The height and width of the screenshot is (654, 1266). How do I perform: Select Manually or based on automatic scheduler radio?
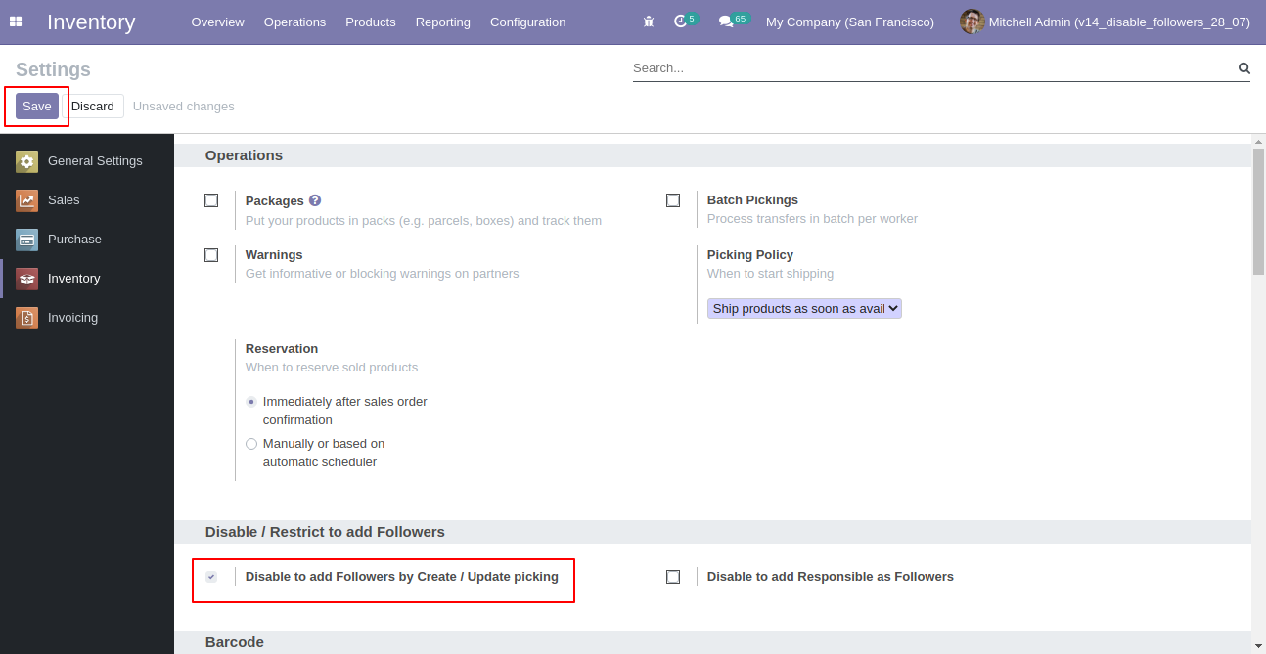pos(251,444)
